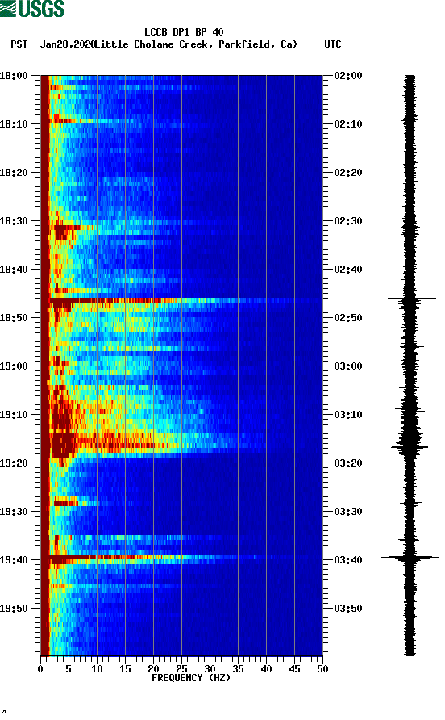Click the seismogram spike near 02:46 UTC
Image resolution: width=445 pixels, height=720 pixels.
411,299
